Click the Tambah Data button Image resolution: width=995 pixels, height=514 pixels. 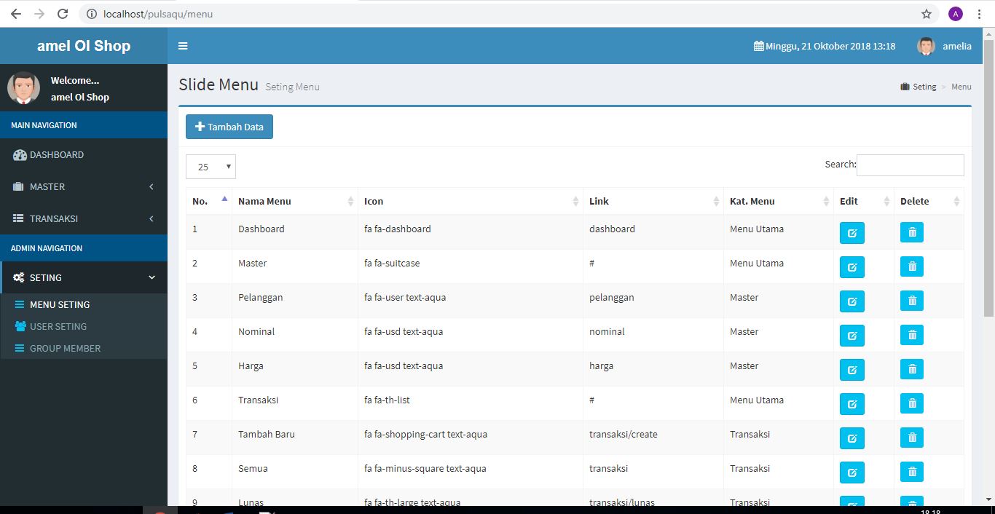229,127
